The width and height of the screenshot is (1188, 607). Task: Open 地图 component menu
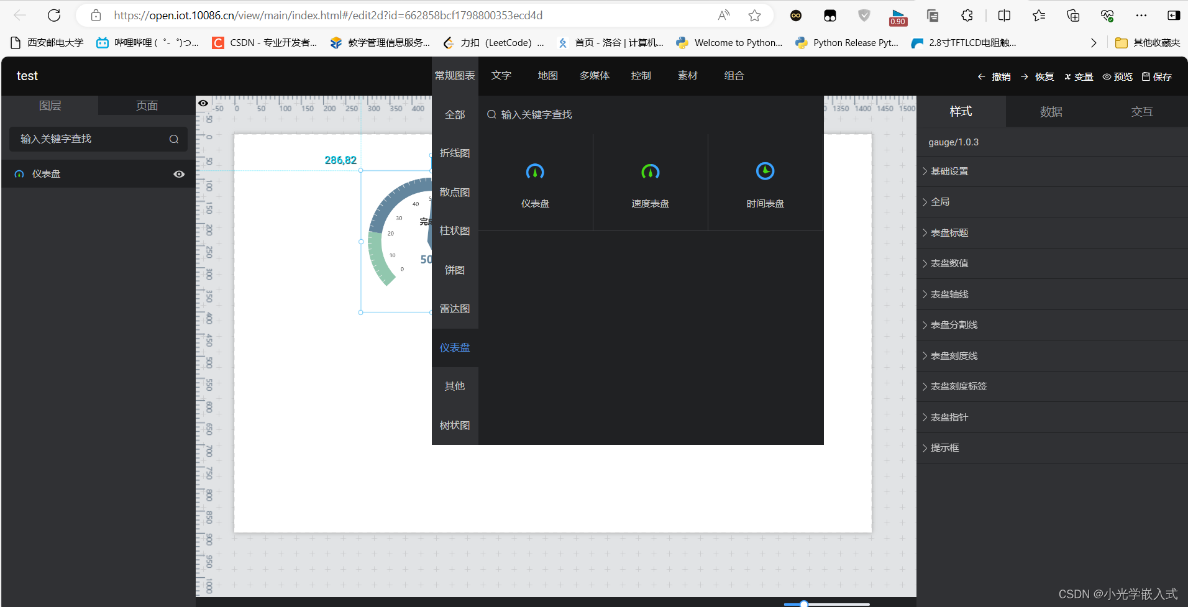(x=547, y=76)
